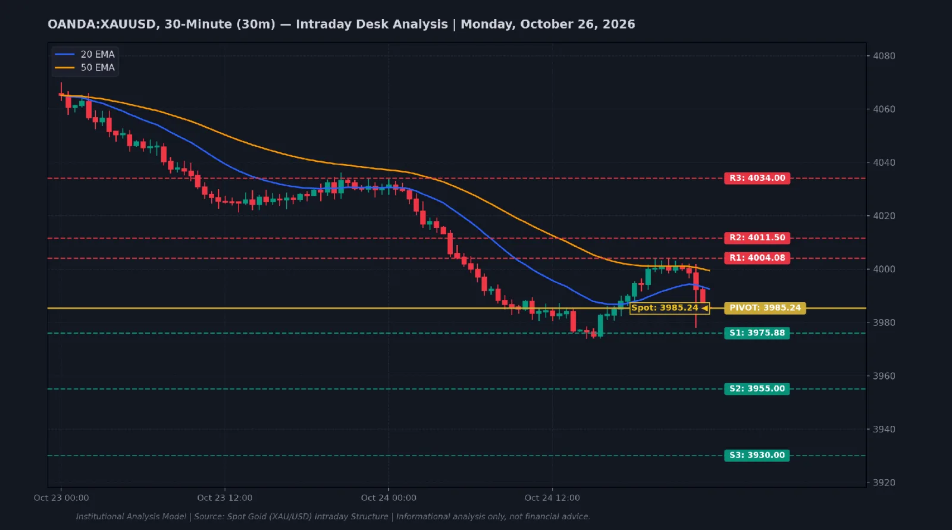This screenshot has width=952, height=530.
Task: Click the 4080 price axis tick
Action: tap(884, 56)
